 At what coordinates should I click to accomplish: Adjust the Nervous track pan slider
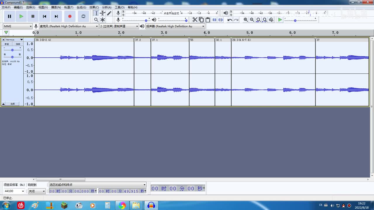click(x=12, y=57)
